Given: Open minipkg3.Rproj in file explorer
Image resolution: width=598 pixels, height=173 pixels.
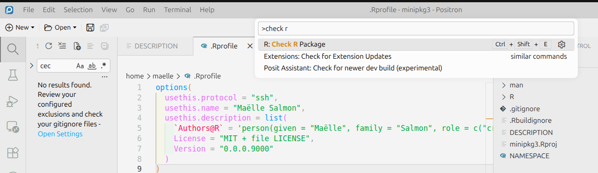Looking at the screenshot, I should click(x=533, y=144).
